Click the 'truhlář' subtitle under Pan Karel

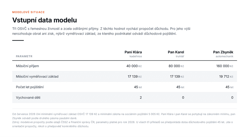(180, 56)
